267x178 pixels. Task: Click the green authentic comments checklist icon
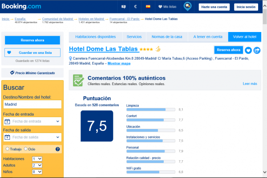(78, 80)
